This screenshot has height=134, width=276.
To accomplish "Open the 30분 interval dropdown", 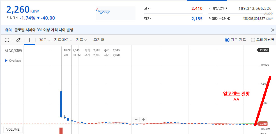I will coord(45,40).
